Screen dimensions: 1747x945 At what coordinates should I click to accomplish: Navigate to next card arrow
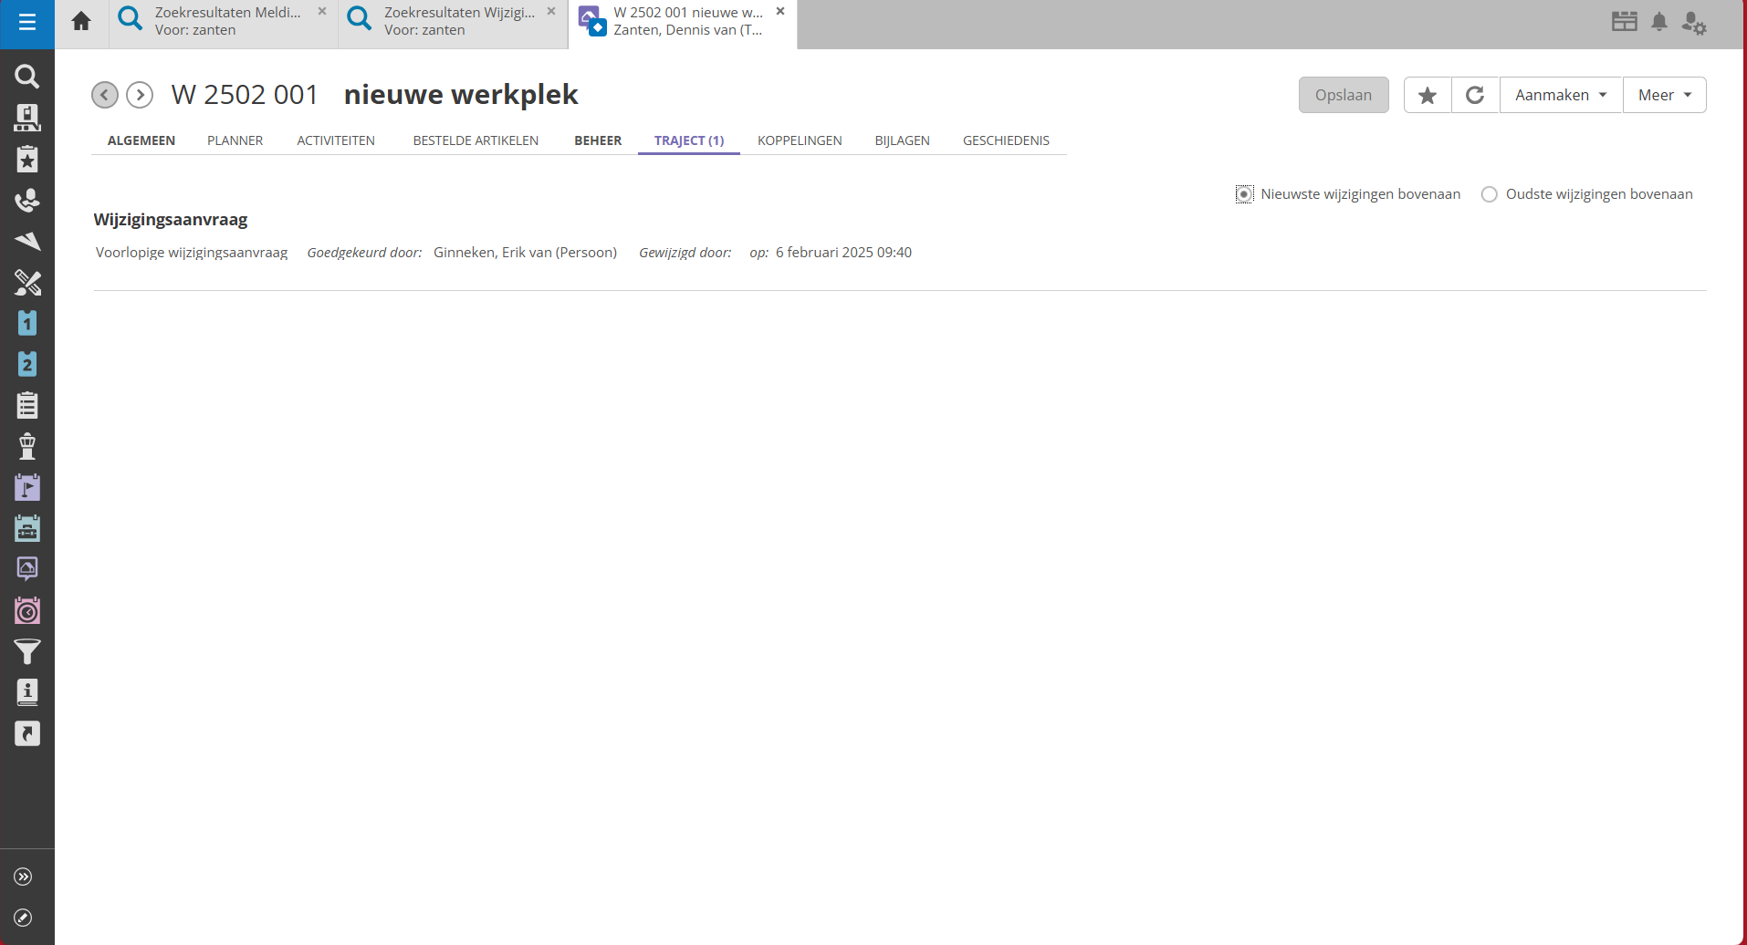(x=140, y=95)
